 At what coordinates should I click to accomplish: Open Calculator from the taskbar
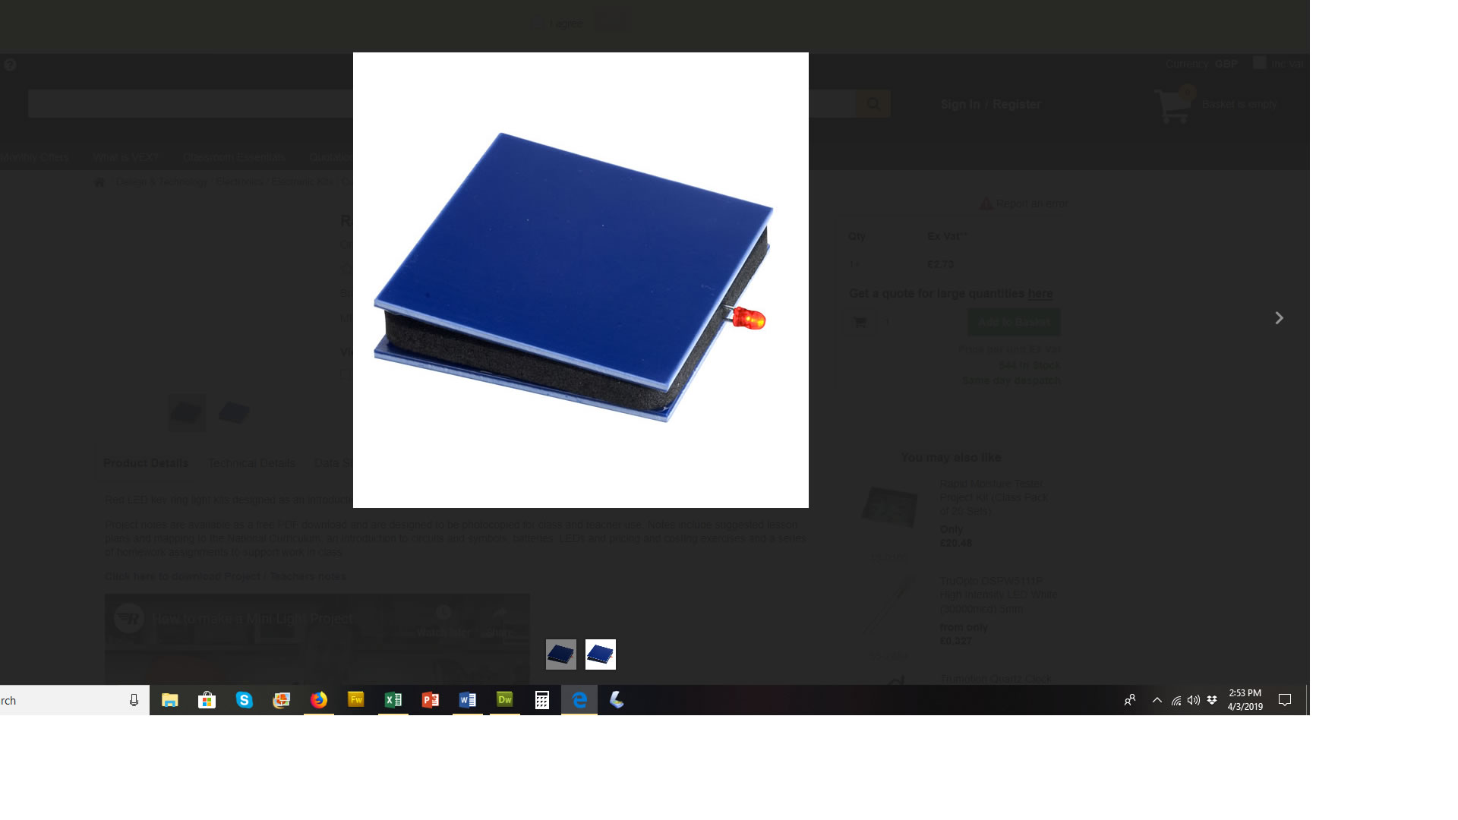coord(541,700)
